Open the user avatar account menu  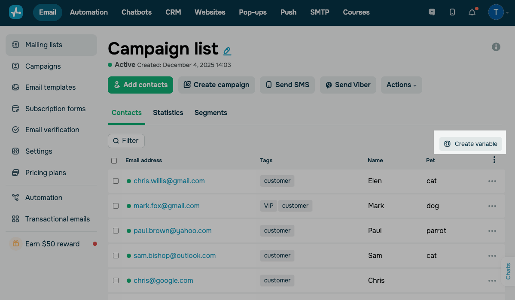(x=497, y=12)
